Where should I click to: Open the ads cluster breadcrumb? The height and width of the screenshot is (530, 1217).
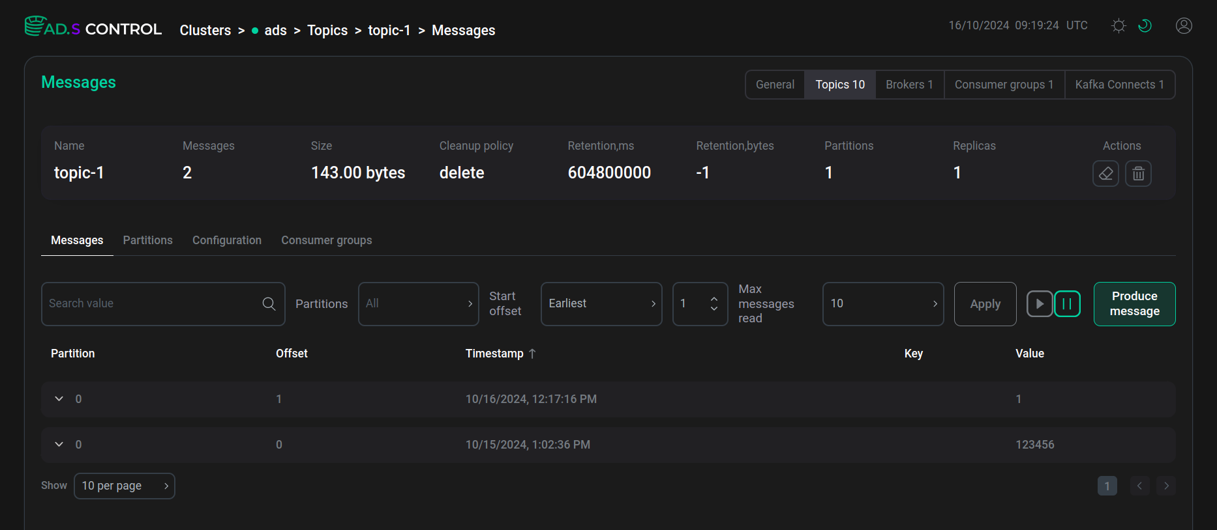pos(275,31)
